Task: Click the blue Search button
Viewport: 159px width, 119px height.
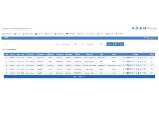Action: pyautogui.click(x=110, y=44)
